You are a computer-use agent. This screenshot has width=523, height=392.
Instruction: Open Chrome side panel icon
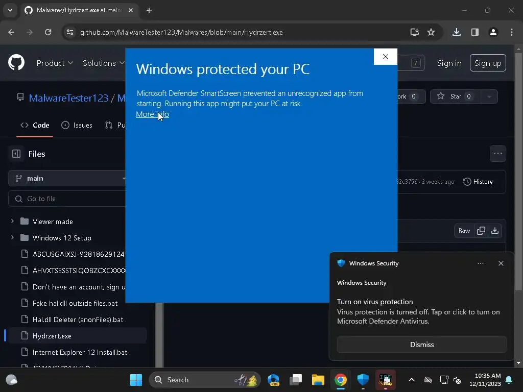click(x=474, y=32)
